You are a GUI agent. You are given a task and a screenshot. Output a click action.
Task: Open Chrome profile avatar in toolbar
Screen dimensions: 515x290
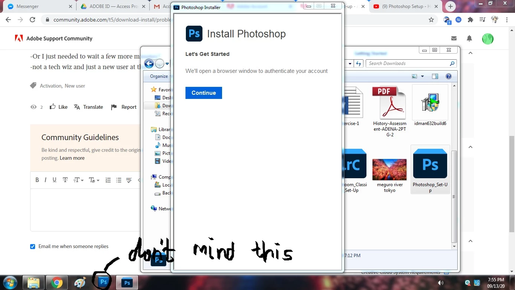(x=494, y=20)
